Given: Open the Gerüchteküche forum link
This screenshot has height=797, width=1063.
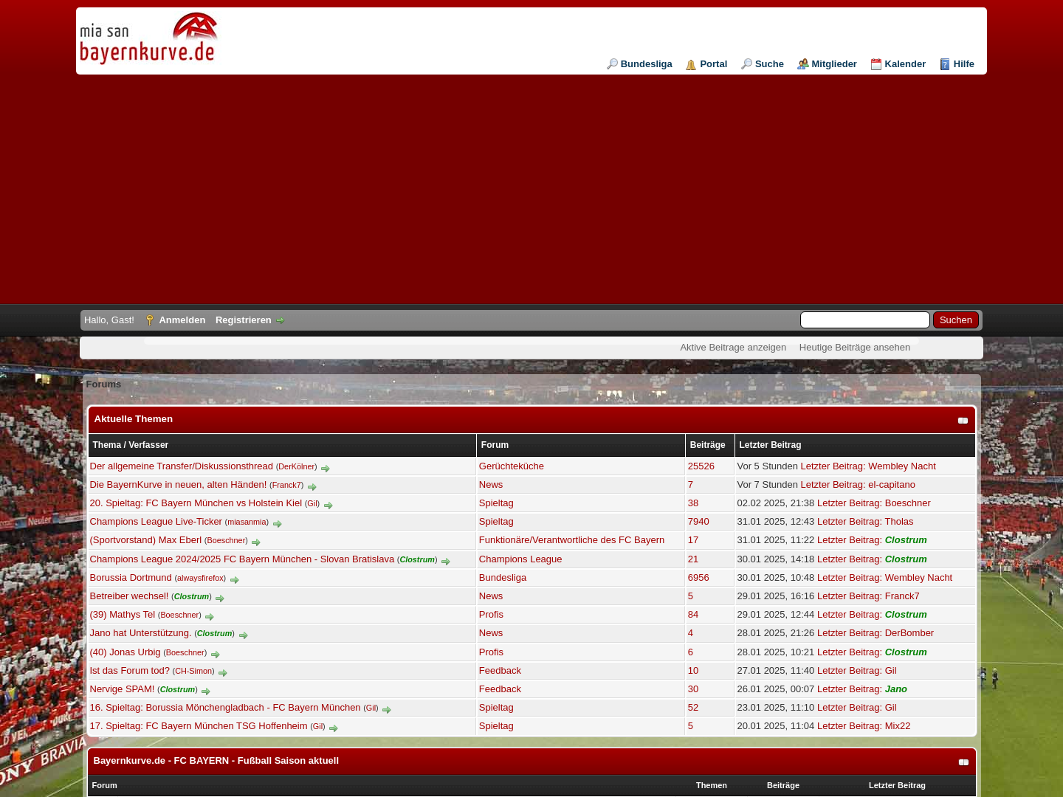Looking at the screenshot, I should coord(512,466).
